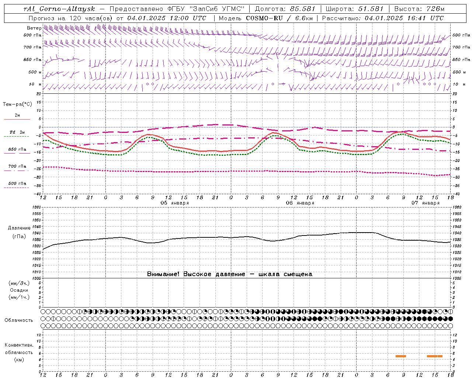Click the Давление pressure panel label

19,228
